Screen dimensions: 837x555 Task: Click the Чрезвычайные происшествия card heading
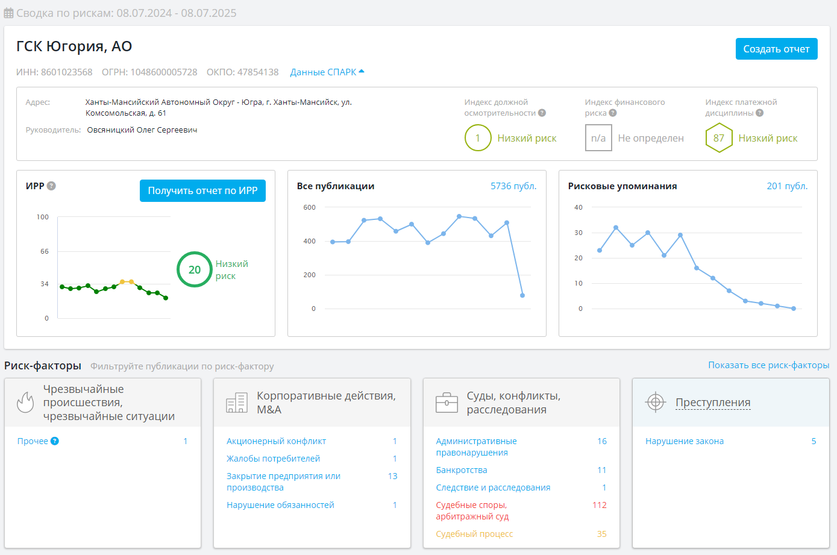109,403
